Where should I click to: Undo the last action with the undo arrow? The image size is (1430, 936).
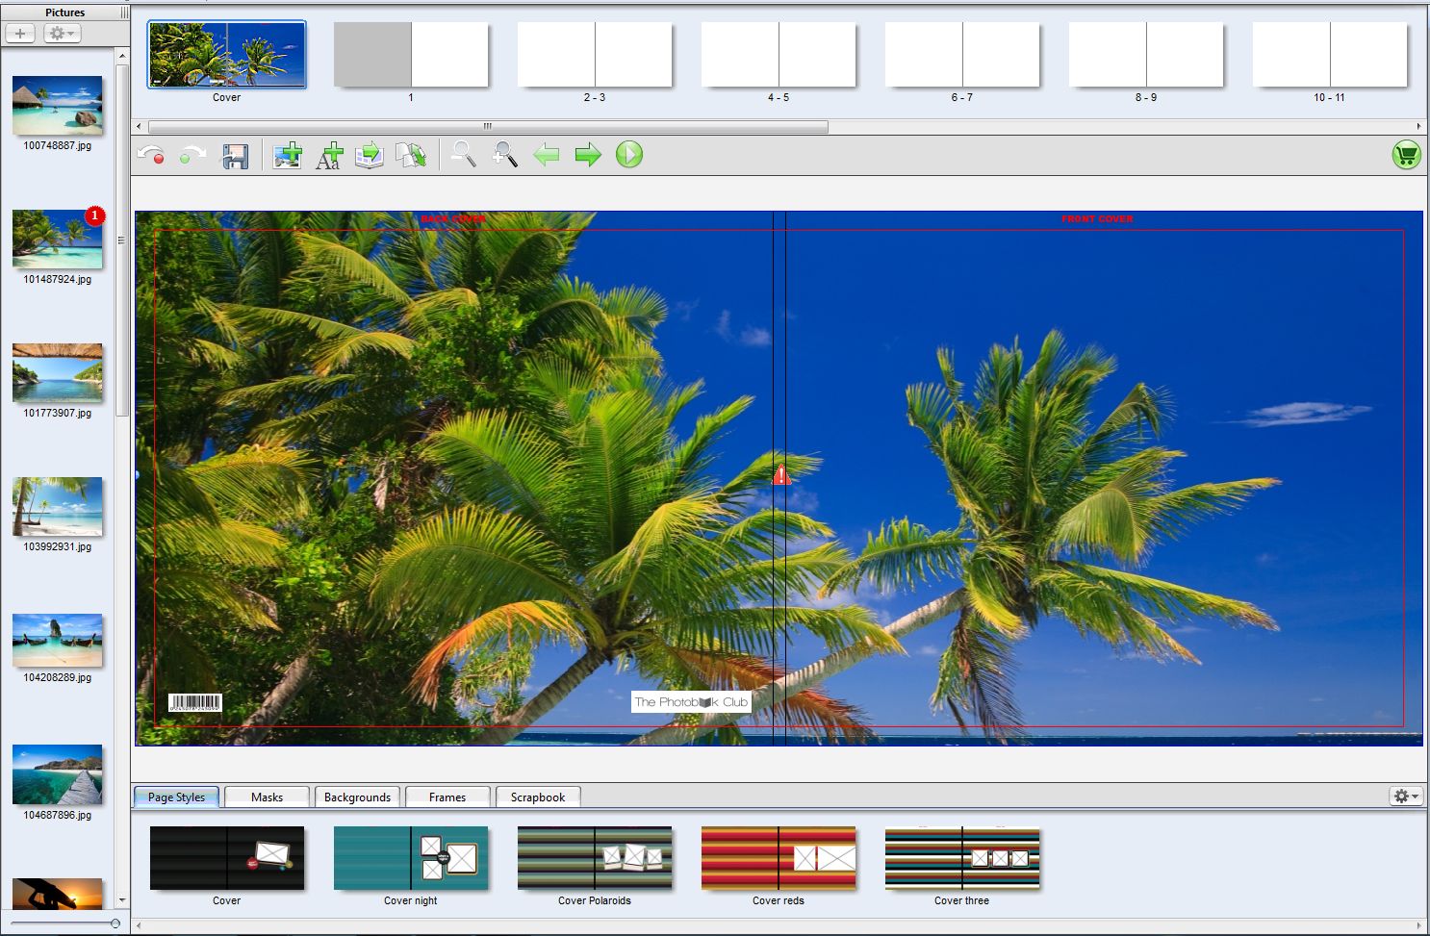150,155
